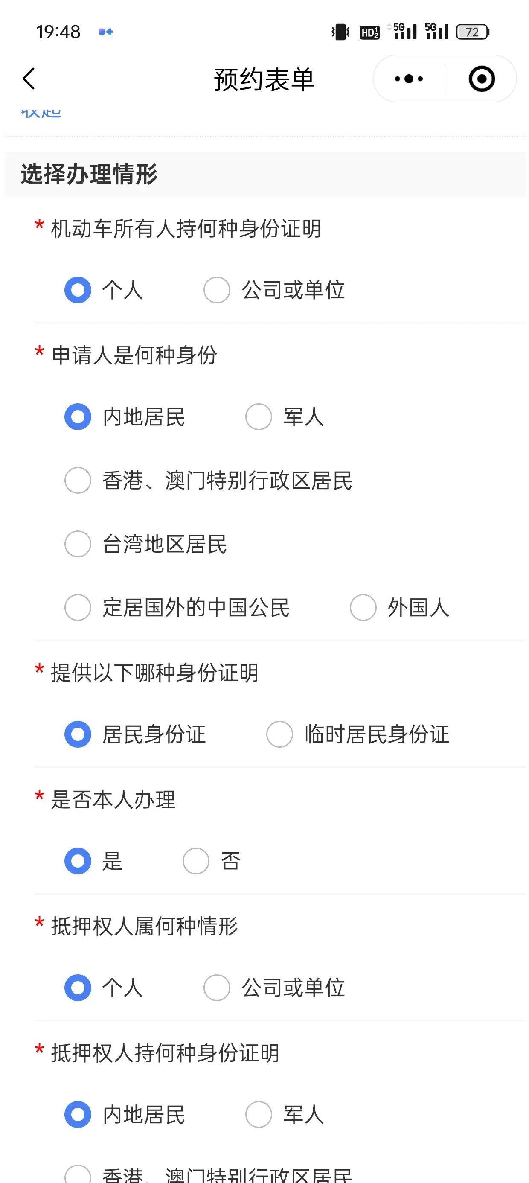Tap the vibrate mode status icon
This screenshot has width=529, height=1183.
coord(340,32)
